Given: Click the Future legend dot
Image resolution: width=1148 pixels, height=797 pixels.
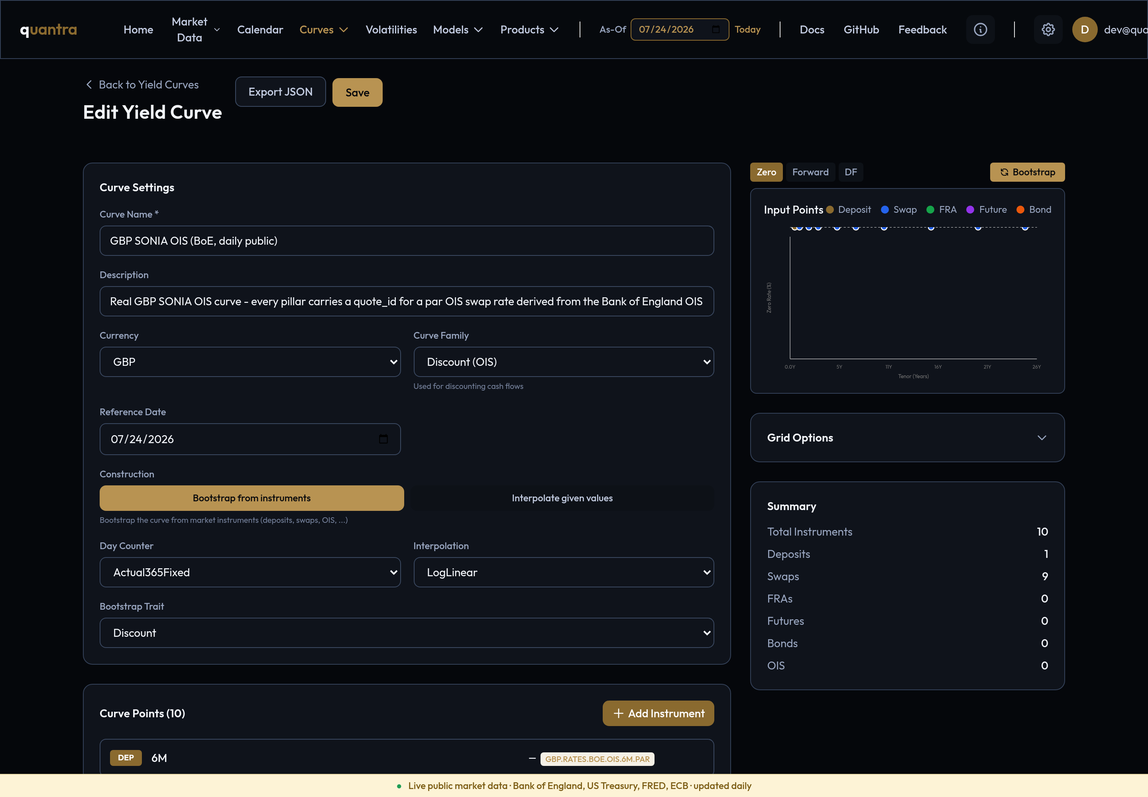Looking at the screenshot, I should [x=970, y=210].
